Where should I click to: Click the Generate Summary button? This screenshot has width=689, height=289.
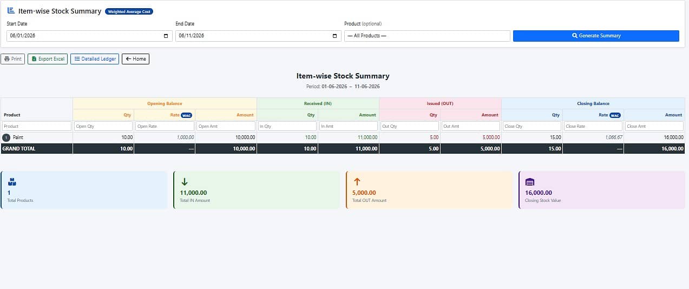[x=596, y=36]
